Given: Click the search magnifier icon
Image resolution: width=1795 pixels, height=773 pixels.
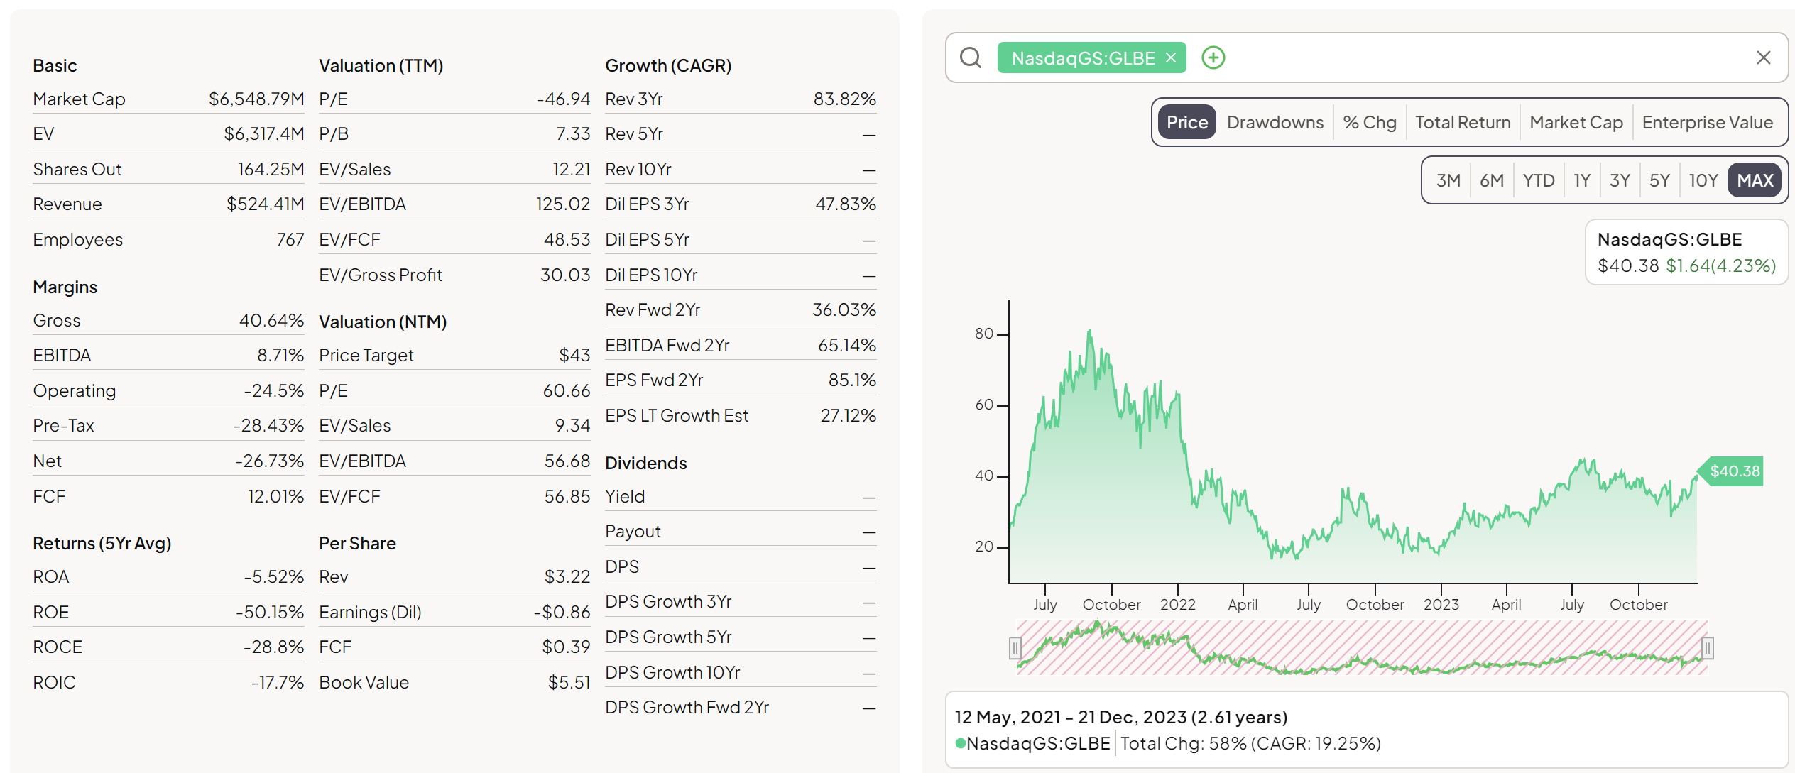Looking at the screenshot, I should pos(970,57).
